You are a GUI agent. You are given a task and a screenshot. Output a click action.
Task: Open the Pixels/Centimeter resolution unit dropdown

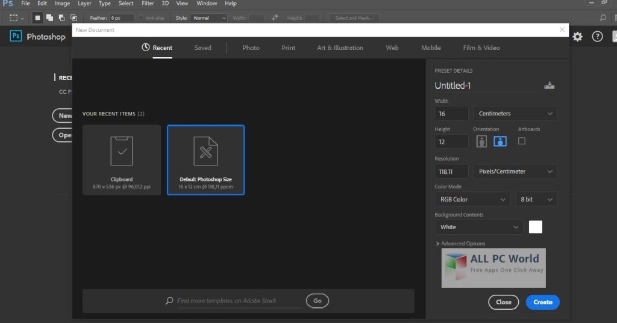click(x=515, y=171)
